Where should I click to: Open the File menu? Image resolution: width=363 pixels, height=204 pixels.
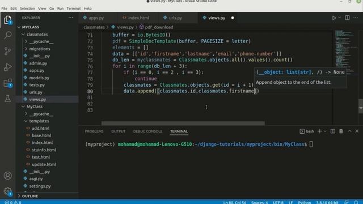click(4, 8)
